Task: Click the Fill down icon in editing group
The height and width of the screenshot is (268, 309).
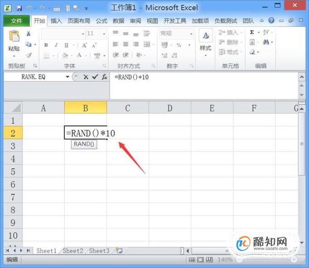Action: tap(252, 42)
